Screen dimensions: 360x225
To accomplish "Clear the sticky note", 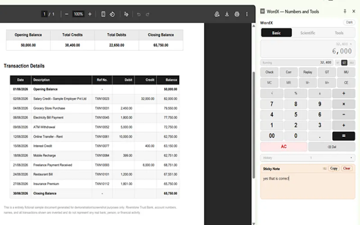I will tap(346, 168).
